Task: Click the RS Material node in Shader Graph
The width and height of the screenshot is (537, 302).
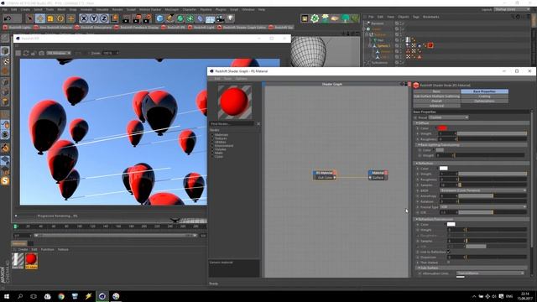Action: click(325, 175)
